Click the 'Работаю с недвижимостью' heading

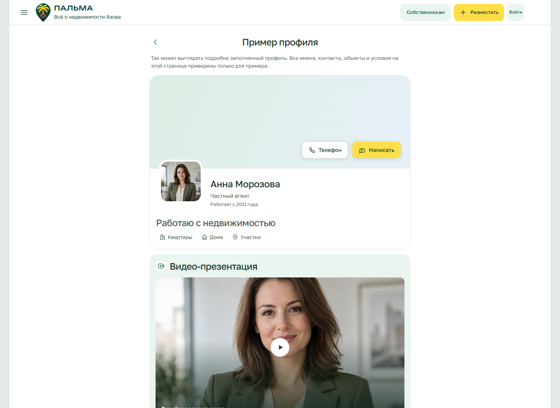point(216,223)
